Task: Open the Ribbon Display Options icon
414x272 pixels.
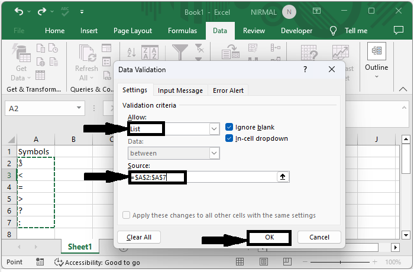Action: pyautogui.click(x=316, y=11)
